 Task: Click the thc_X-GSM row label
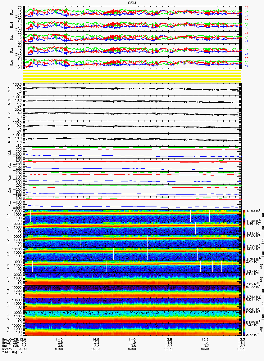click(x=11, y=340)
